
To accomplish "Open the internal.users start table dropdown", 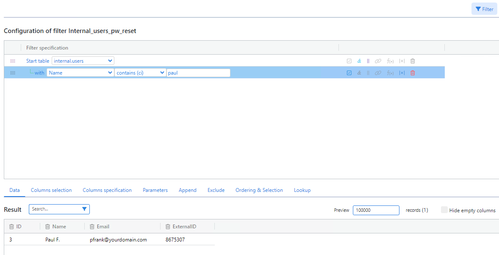I will tap(83, 61).
